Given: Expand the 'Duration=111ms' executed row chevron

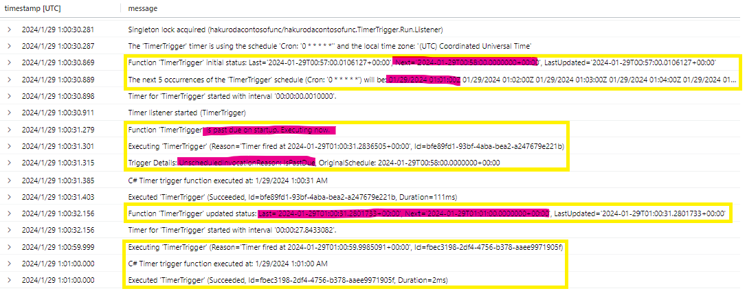Looking at the screenshot, I should [9, 197].
